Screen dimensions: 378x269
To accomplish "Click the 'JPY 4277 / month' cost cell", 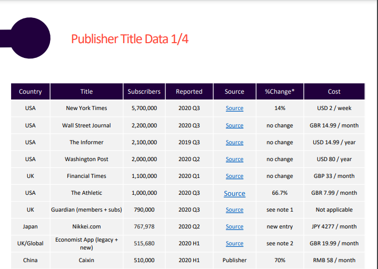I will [334, 226].
